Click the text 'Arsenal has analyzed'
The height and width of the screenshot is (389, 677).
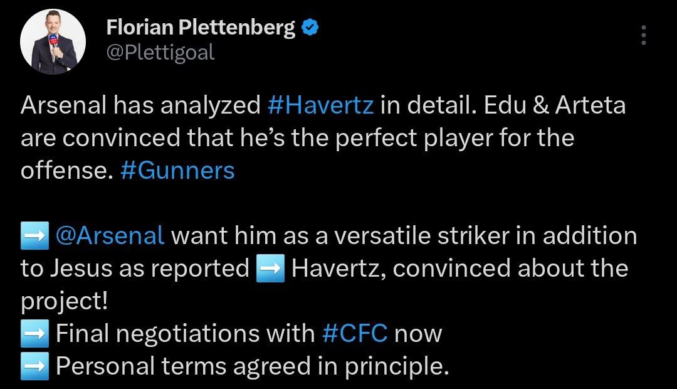tap(141, 105)
